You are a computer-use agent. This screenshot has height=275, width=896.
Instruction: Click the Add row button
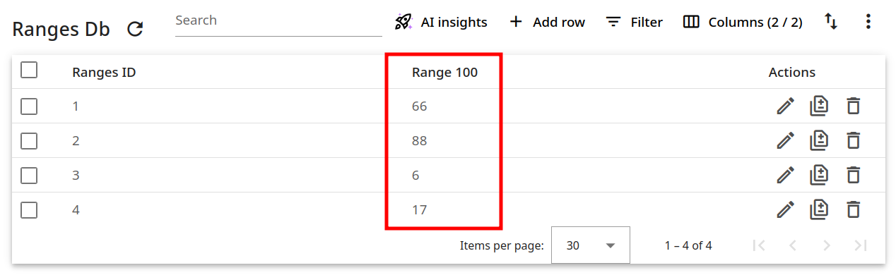[547, 22]
